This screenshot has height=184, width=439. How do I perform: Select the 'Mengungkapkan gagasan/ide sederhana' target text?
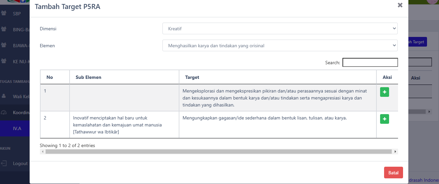(265, 118)
